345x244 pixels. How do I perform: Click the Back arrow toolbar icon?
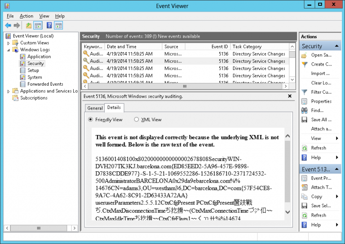pyautogui.click(x=8, y=26)
